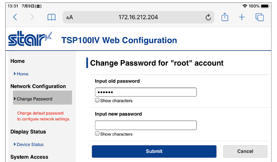Open Device Status sidebar link
Image resolution: width=277 pixels, height=162 pixels.
point(30,144)
